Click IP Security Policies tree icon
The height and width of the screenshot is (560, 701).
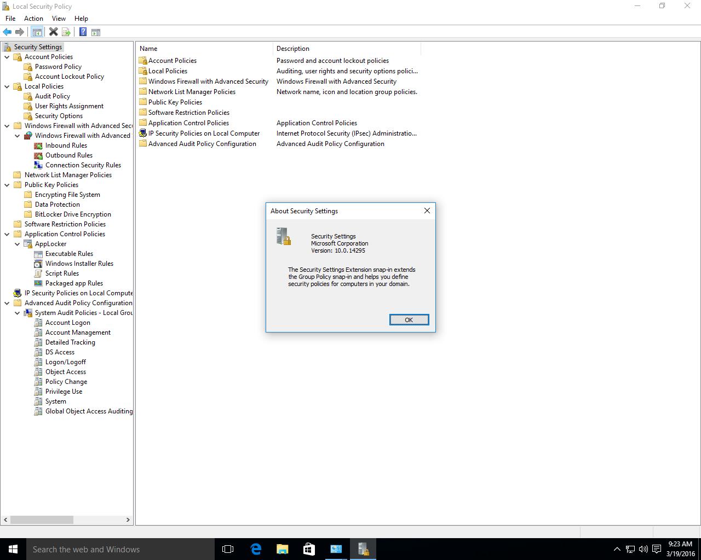18,293
